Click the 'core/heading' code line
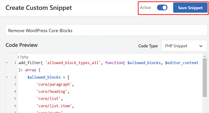The width and height of the screenshot is (209, 113). coord(53,92)
